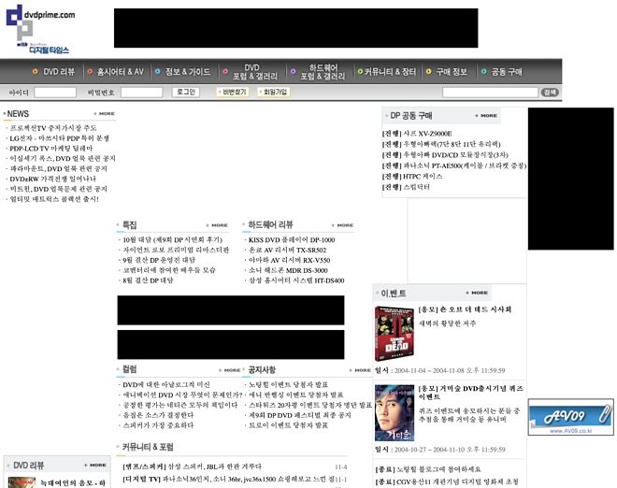The width and height of the screenshot is (617, 488).
Task: Open the 하드웨어 포럼 & 갤러리 menu
Action: tap(323, 72)
